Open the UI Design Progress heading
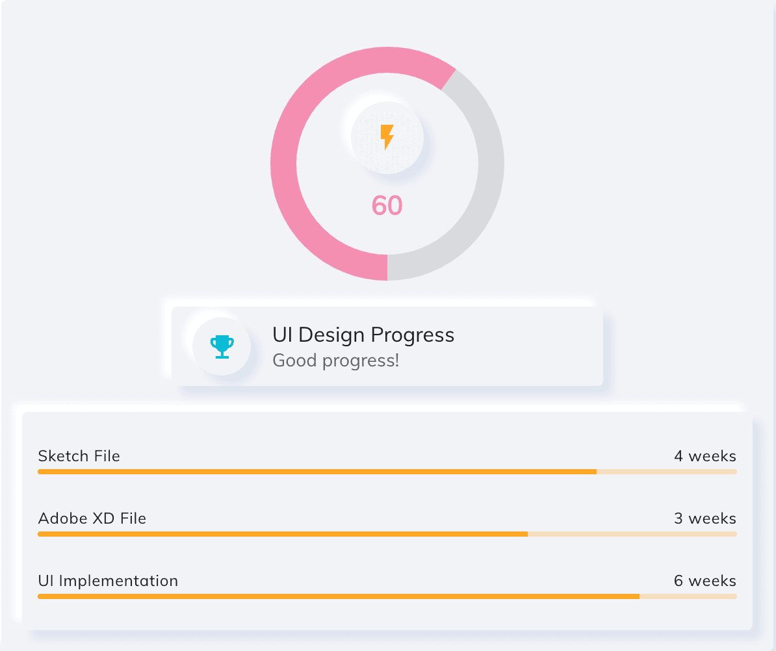The image size is (776, 651). pos(363,335)
